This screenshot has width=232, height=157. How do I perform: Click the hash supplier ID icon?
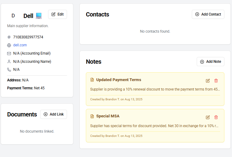click(9, 37)
